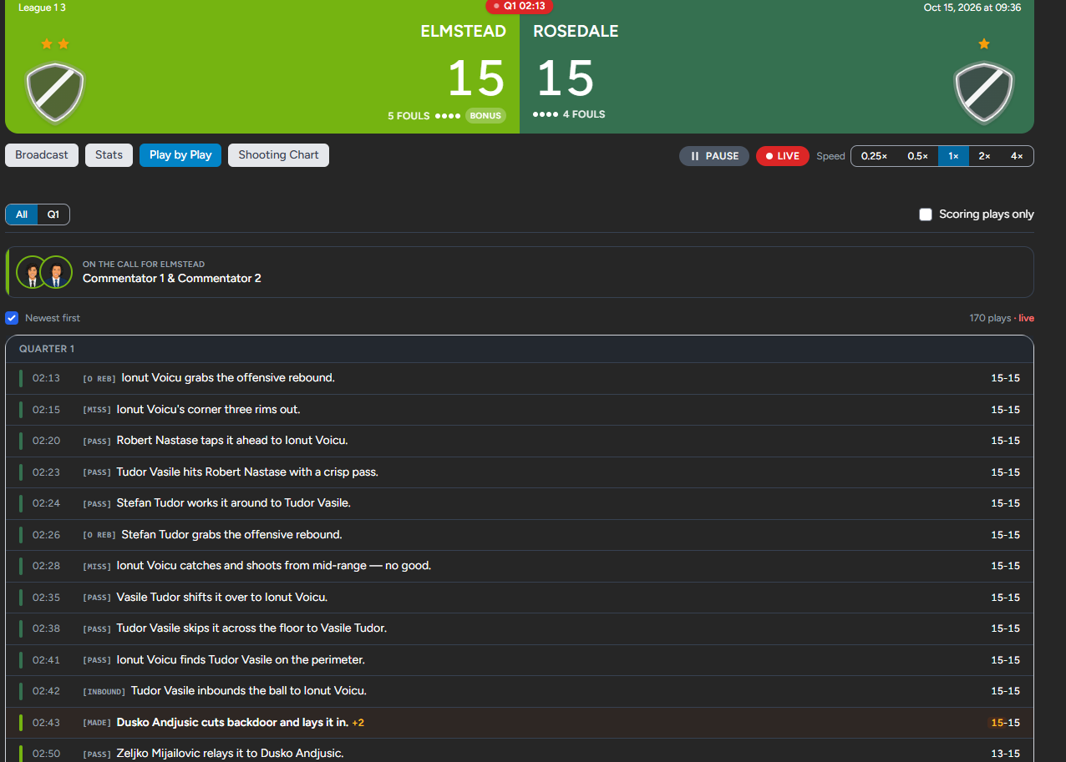Click the ROSEDALE team name

click(576, 32)
